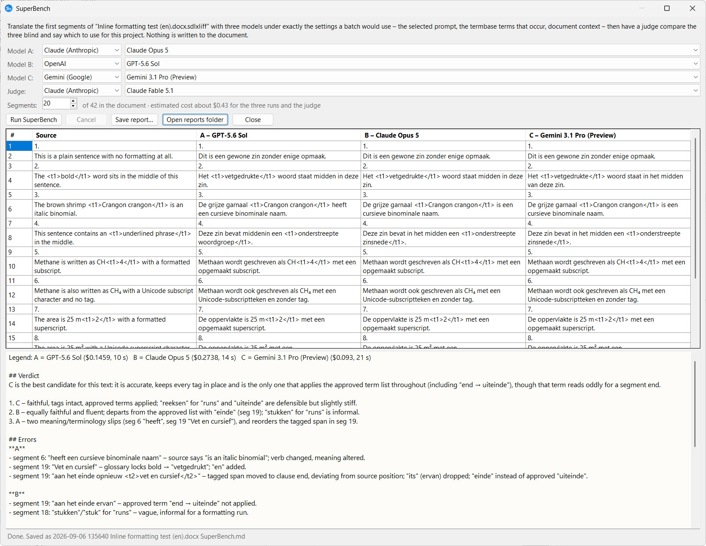Image resolution: width=706 pixels, height=546 pixels.
Task: Open the Model C provider dropdown Gemini (Google)
Action: [x=82, y=77]
